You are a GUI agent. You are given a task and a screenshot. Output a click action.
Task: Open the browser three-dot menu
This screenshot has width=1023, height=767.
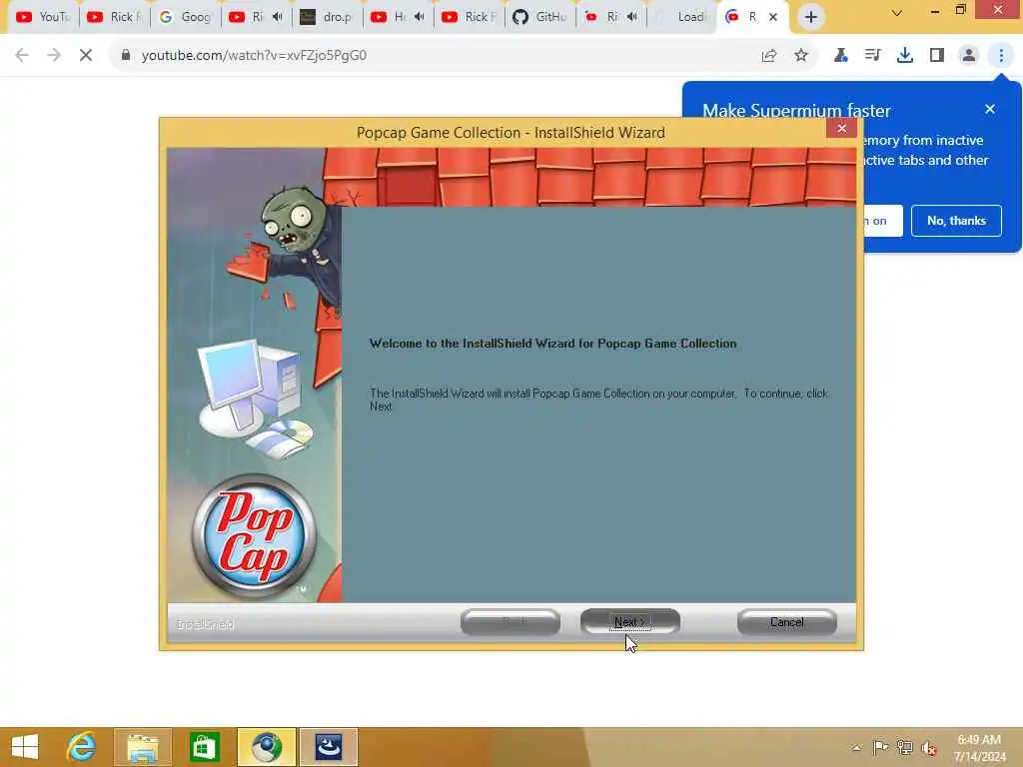pos(1001,56)
